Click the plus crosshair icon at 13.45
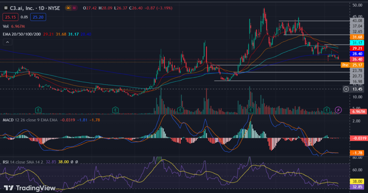368x193 pixels. tap(346, 89)
